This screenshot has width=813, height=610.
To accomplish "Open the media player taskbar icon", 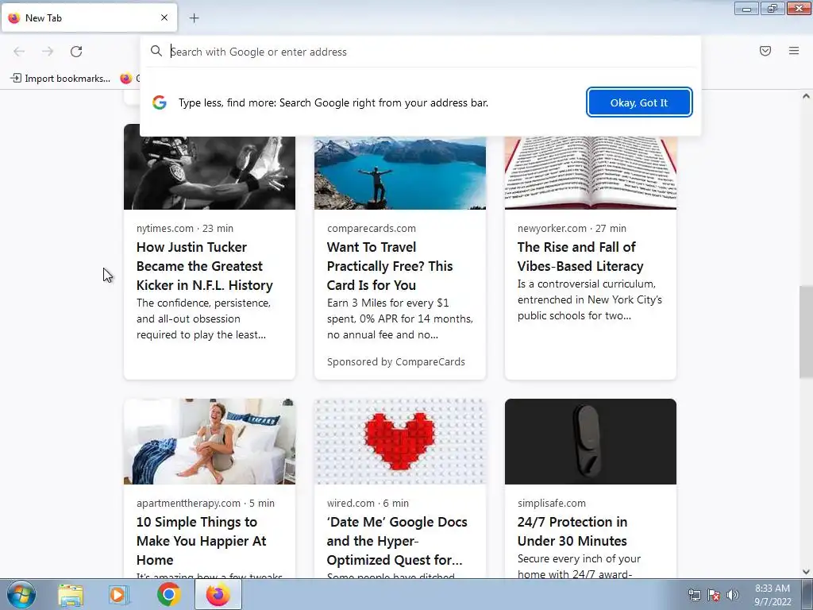I will click(x=119, y=595).
